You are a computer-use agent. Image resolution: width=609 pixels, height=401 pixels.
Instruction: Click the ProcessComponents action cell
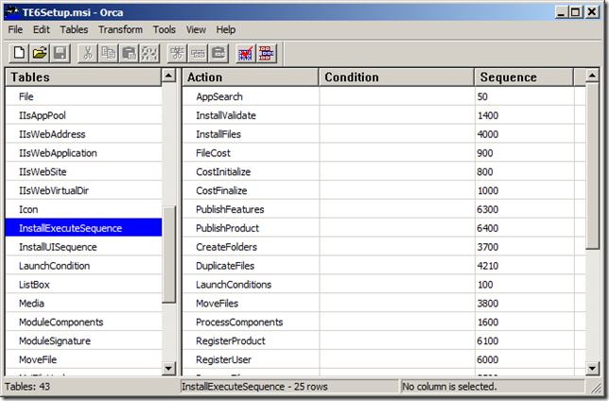click(251, 323)
